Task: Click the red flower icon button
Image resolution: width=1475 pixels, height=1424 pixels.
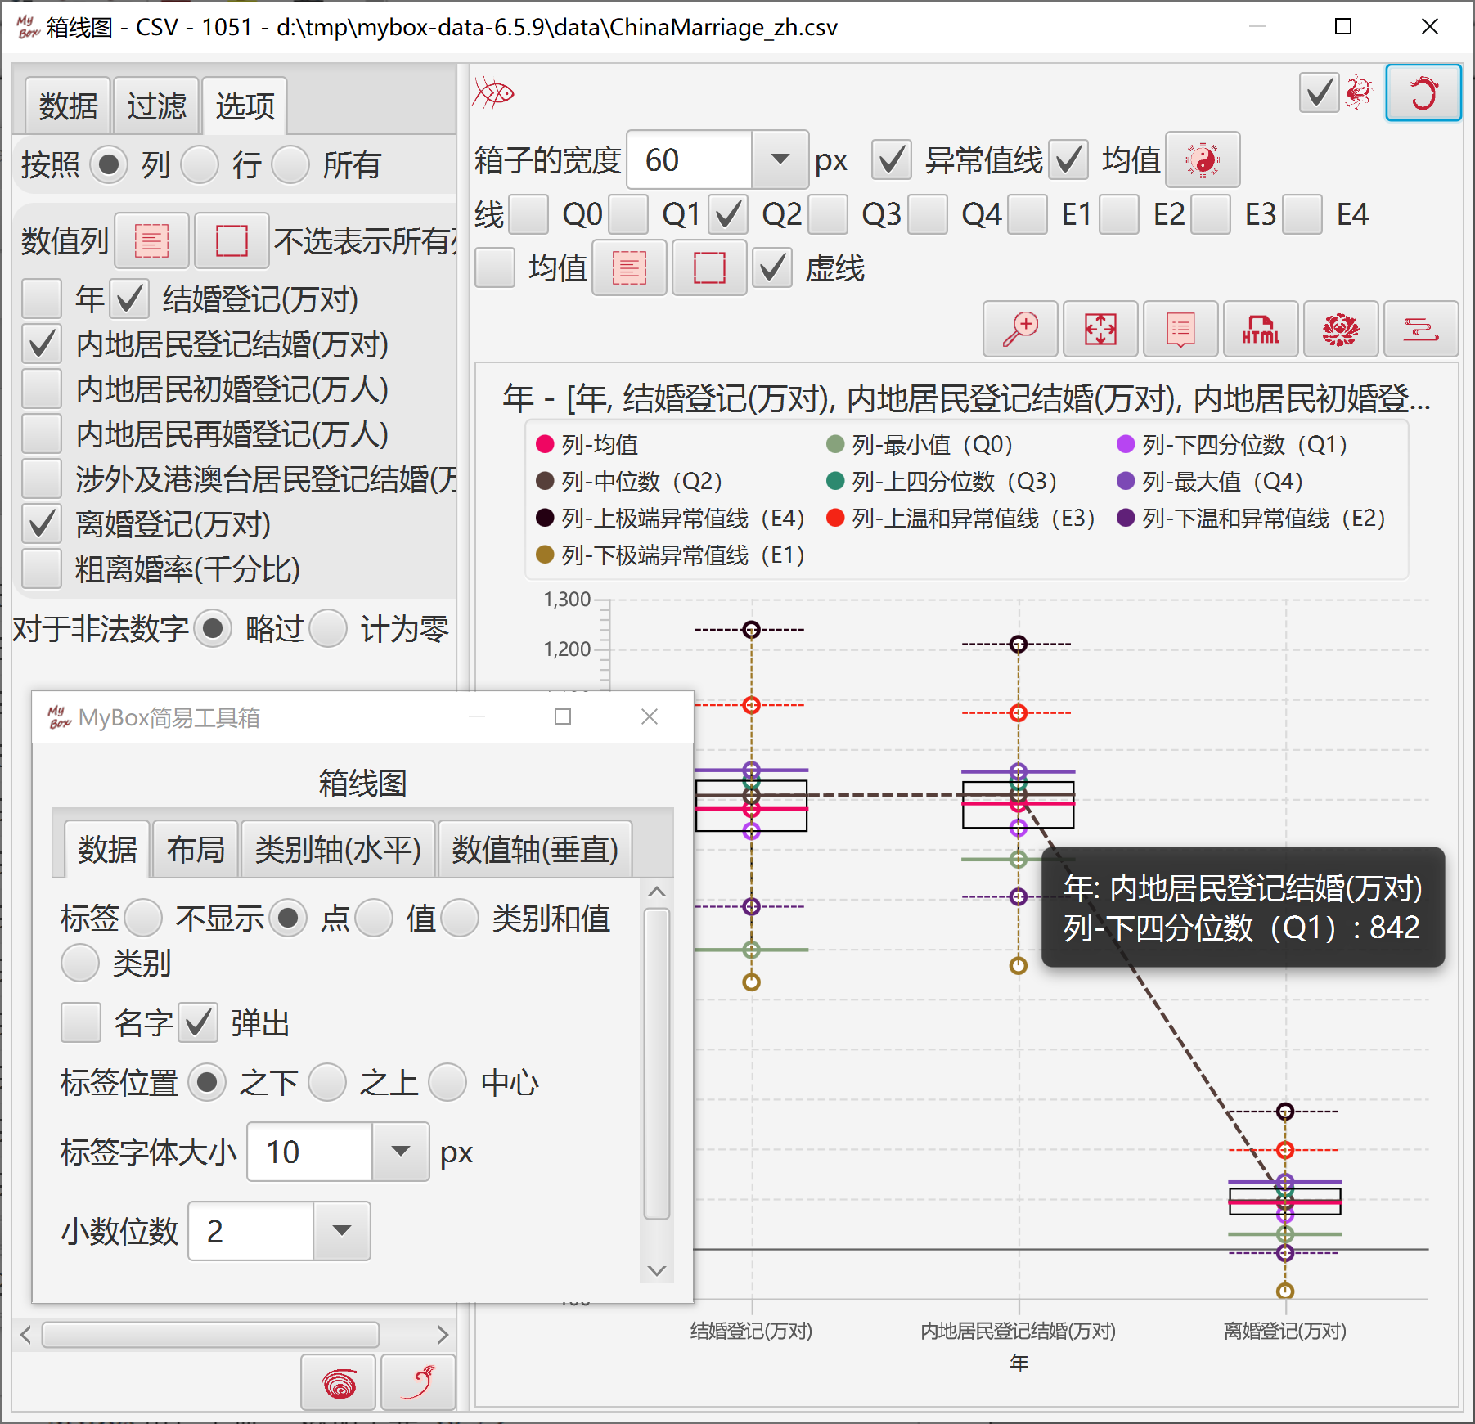Action: [x=1341, y=330]
